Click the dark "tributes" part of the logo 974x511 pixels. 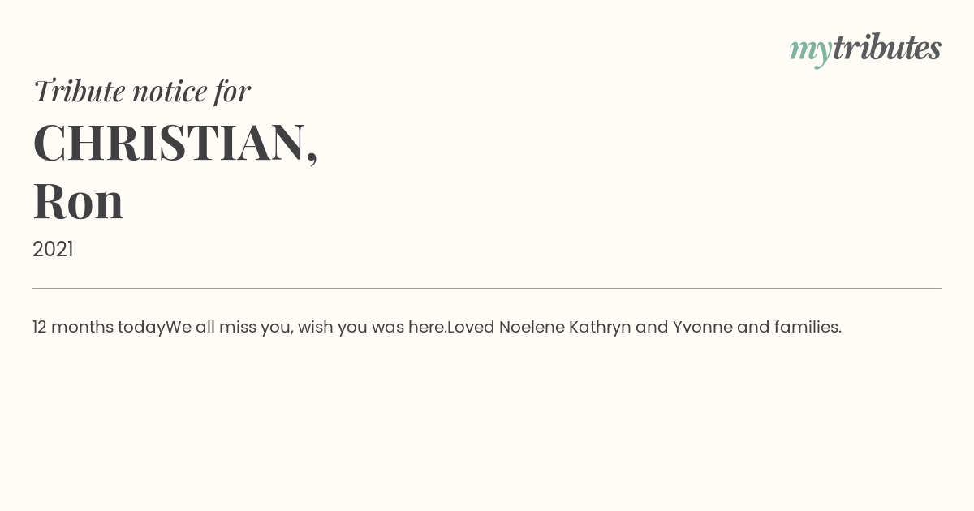886,48
